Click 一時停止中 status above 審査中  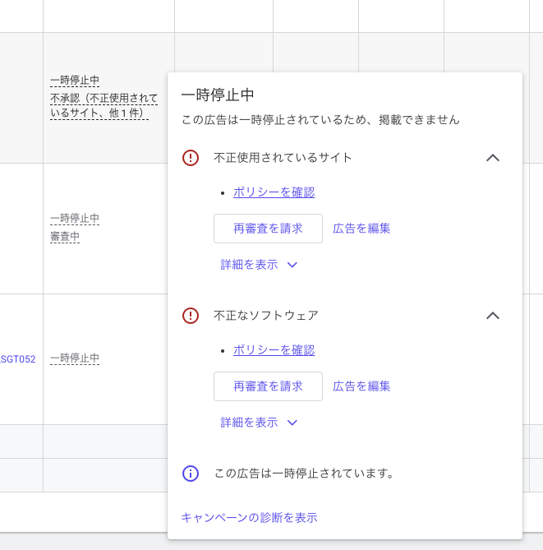click(x=75, y=218)
